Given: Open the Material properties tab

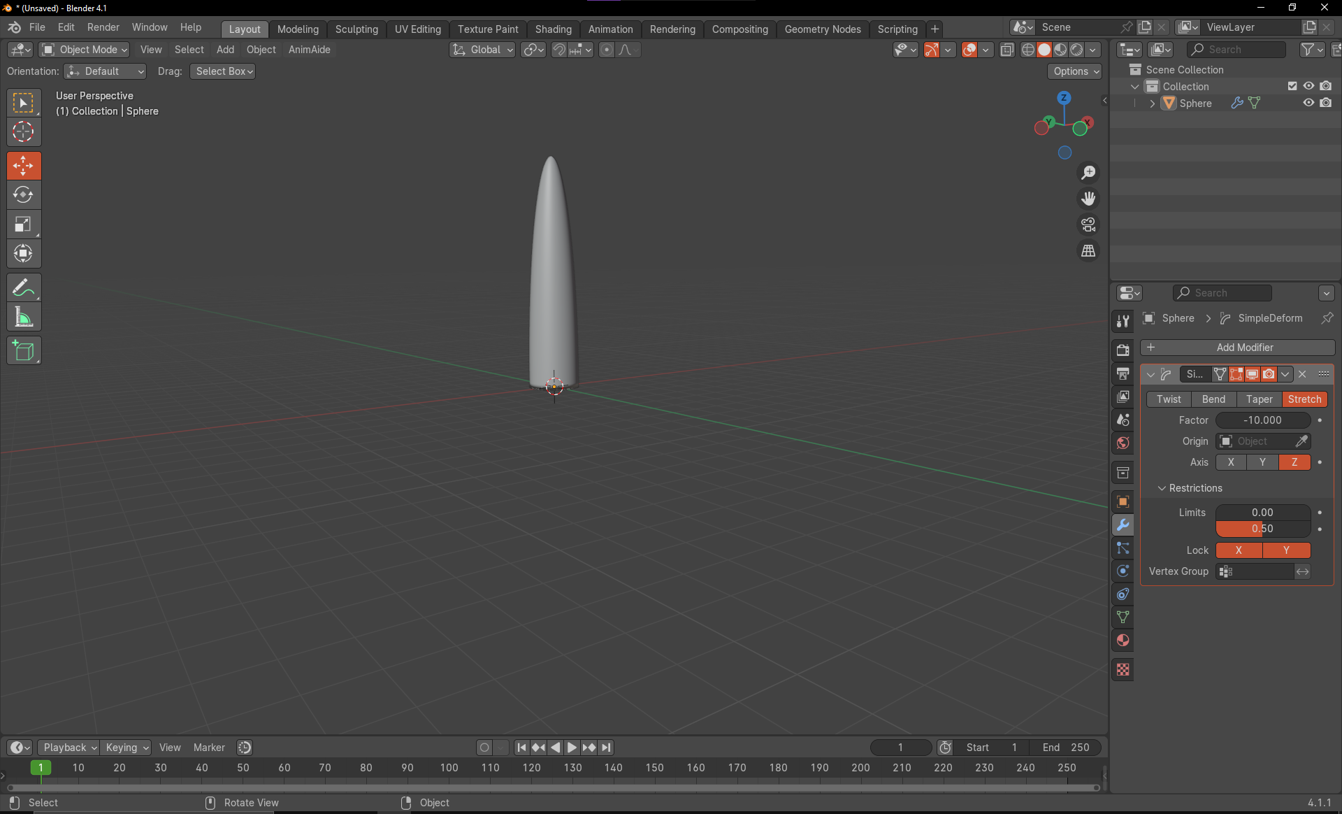Looking at the screenshot, I should point(1123,641).
